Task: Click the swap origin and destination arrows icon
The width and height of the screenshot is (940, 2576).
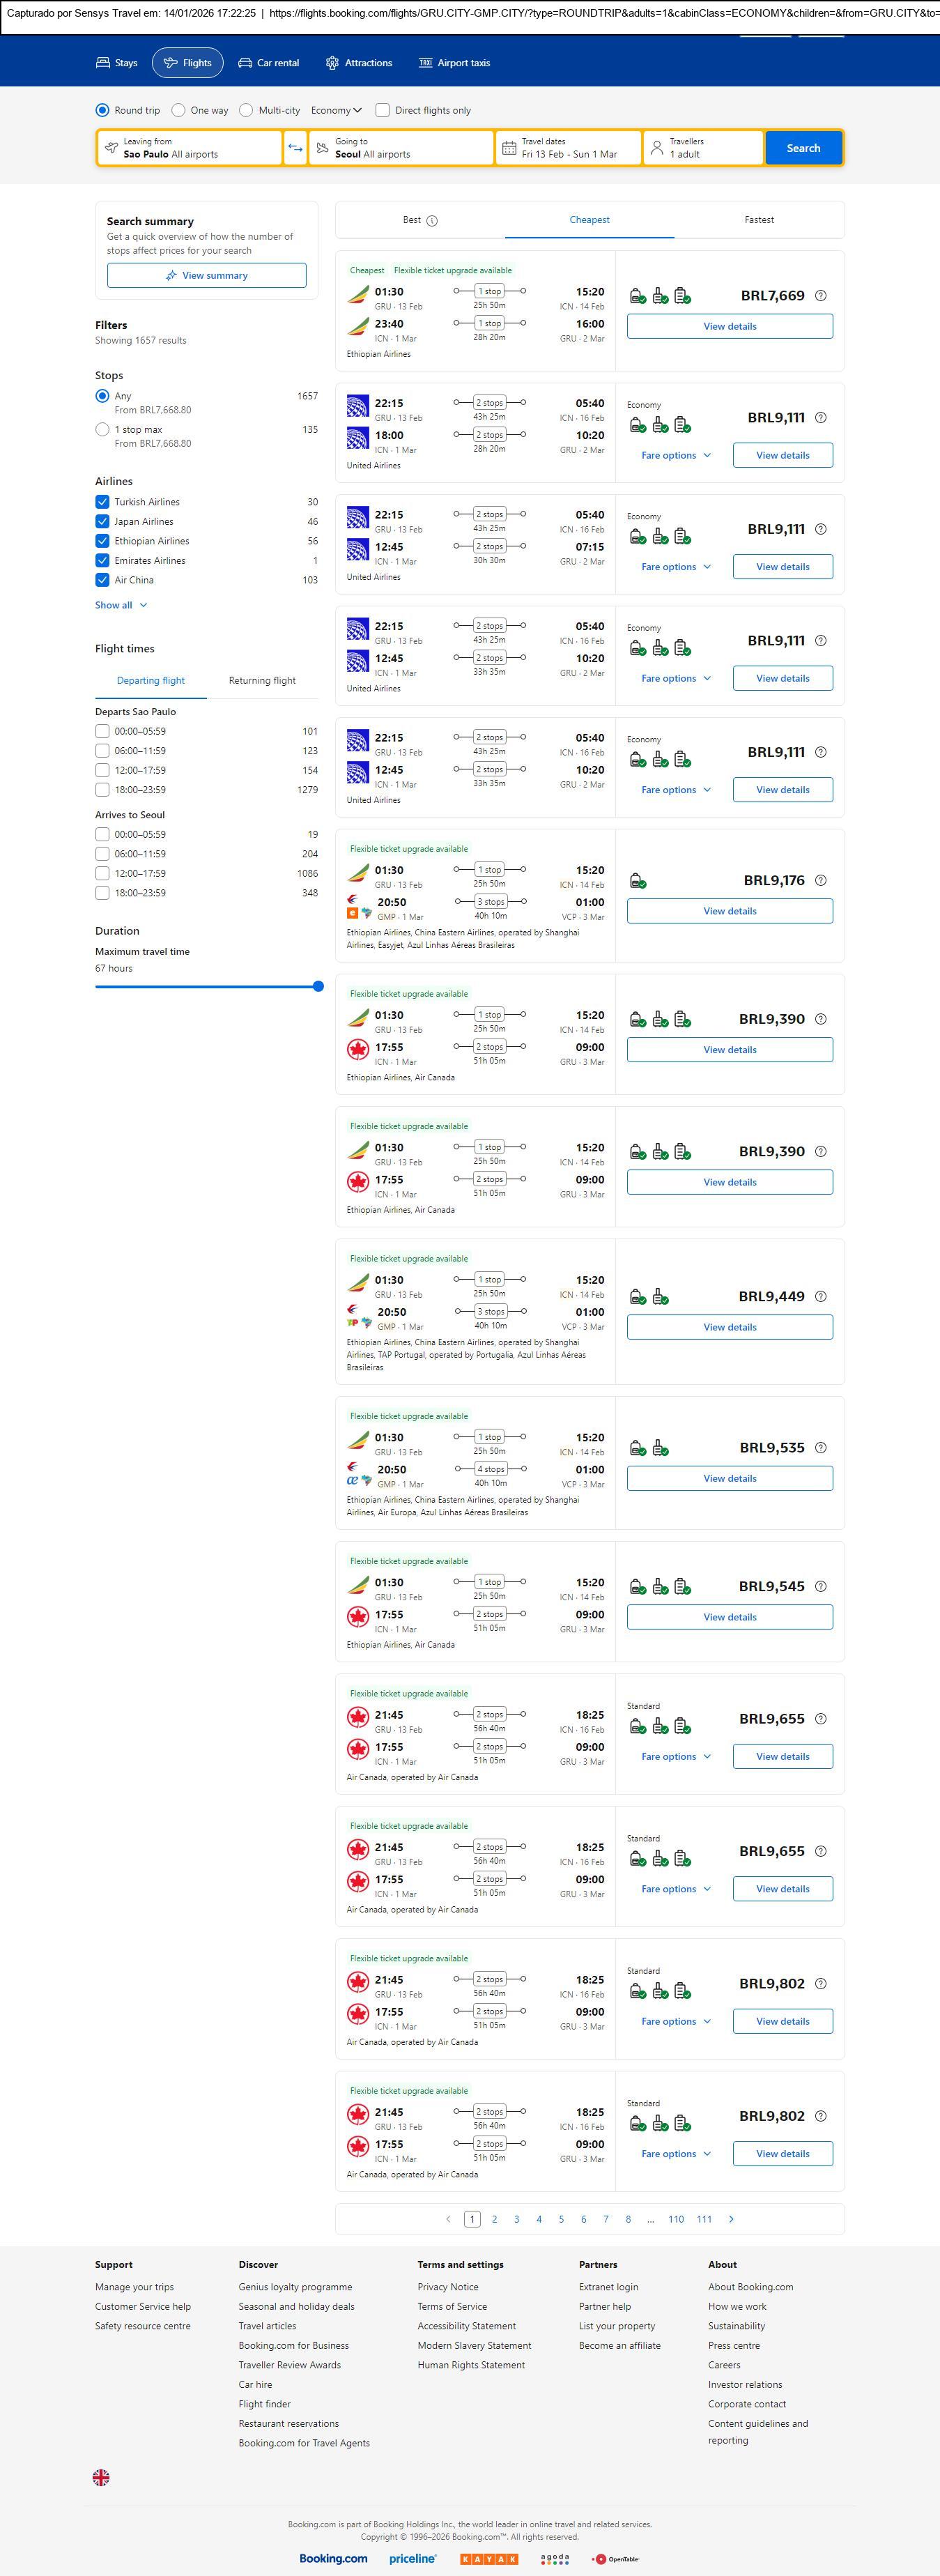Action: [x=295, y=148]
